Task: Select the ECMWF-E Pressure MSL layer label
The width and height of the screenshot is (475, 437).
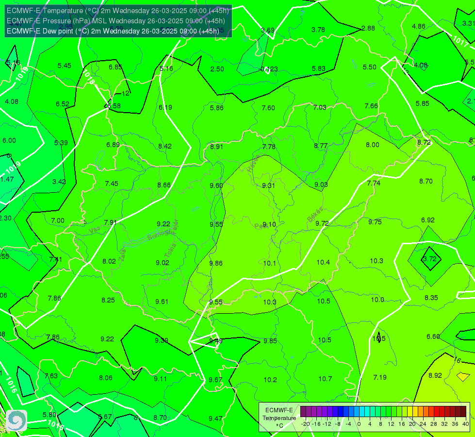Action: coord(116,21)
